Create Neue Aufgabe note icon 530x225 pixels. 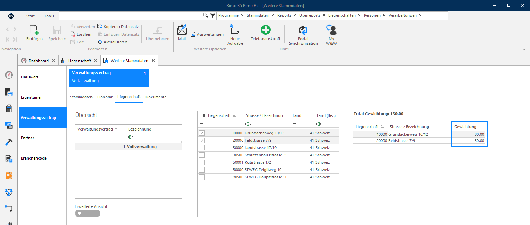click(x=235, y=30)
